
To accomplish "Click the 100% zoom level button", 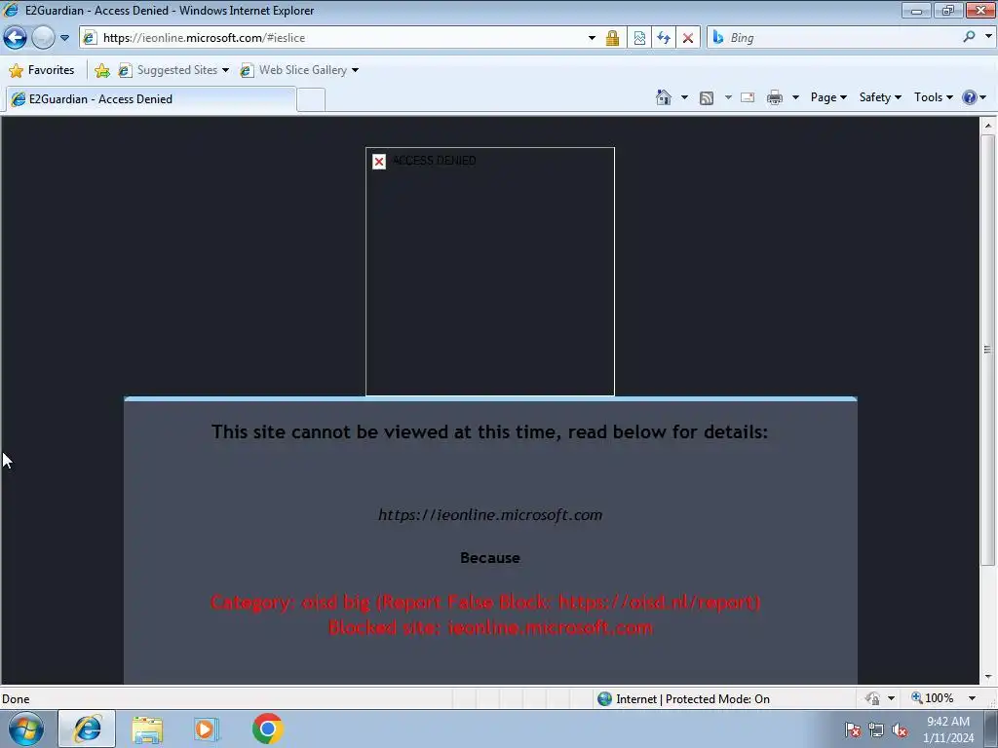I will coord(933,698).
